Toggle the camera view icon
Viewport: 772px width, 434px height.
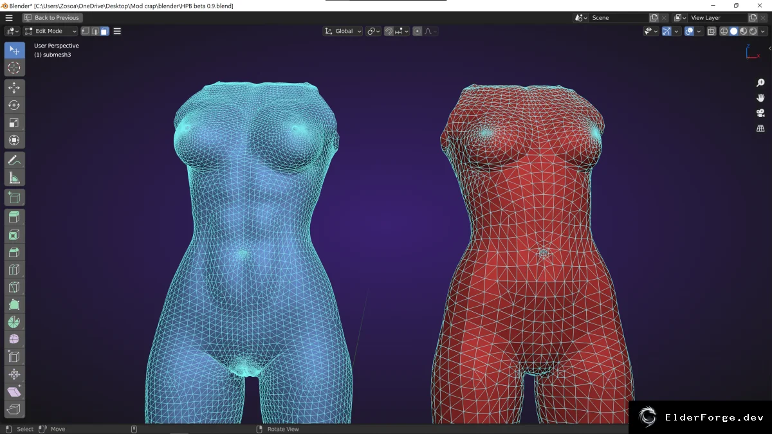[x=760, y=113]
